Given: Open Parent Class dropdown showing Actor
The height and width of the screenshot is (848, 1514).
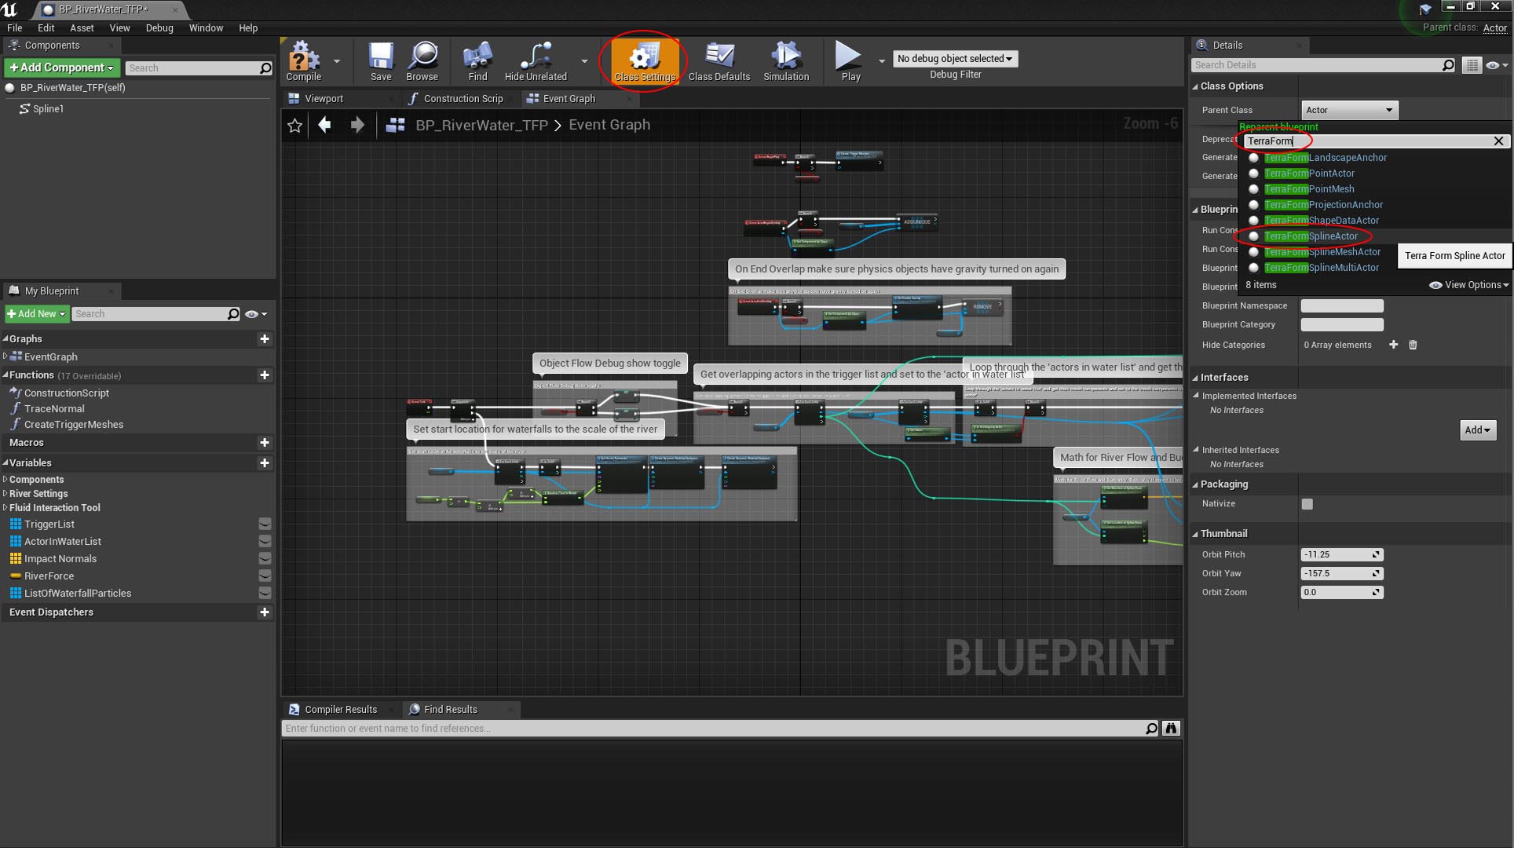Looking at the screenshot, I should click(1349, 110).
